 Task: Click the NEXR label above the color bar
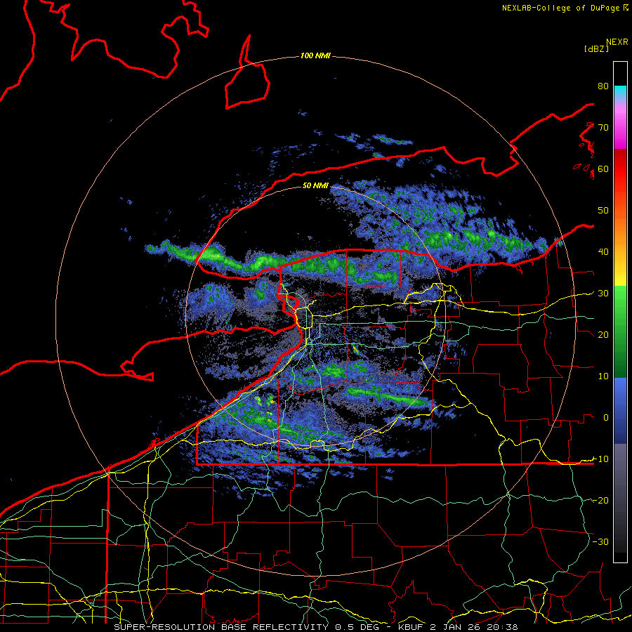click(x=617, y=42)
